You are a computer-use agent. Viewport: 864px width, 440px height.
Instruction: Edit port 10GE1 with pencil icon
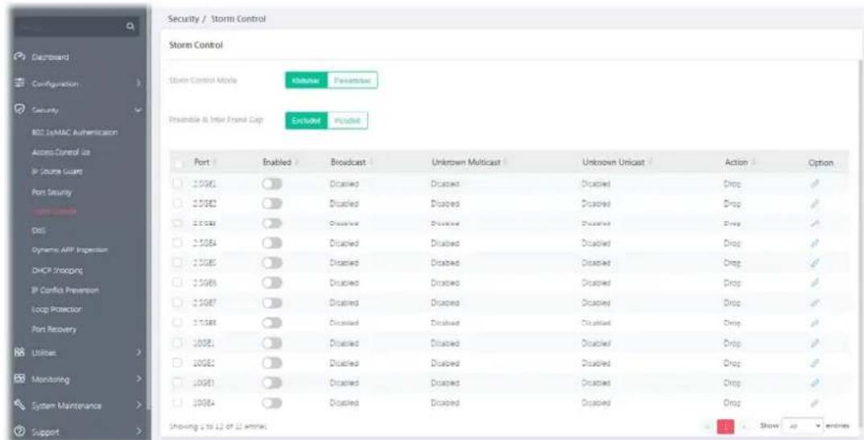(x=813, y=343)
